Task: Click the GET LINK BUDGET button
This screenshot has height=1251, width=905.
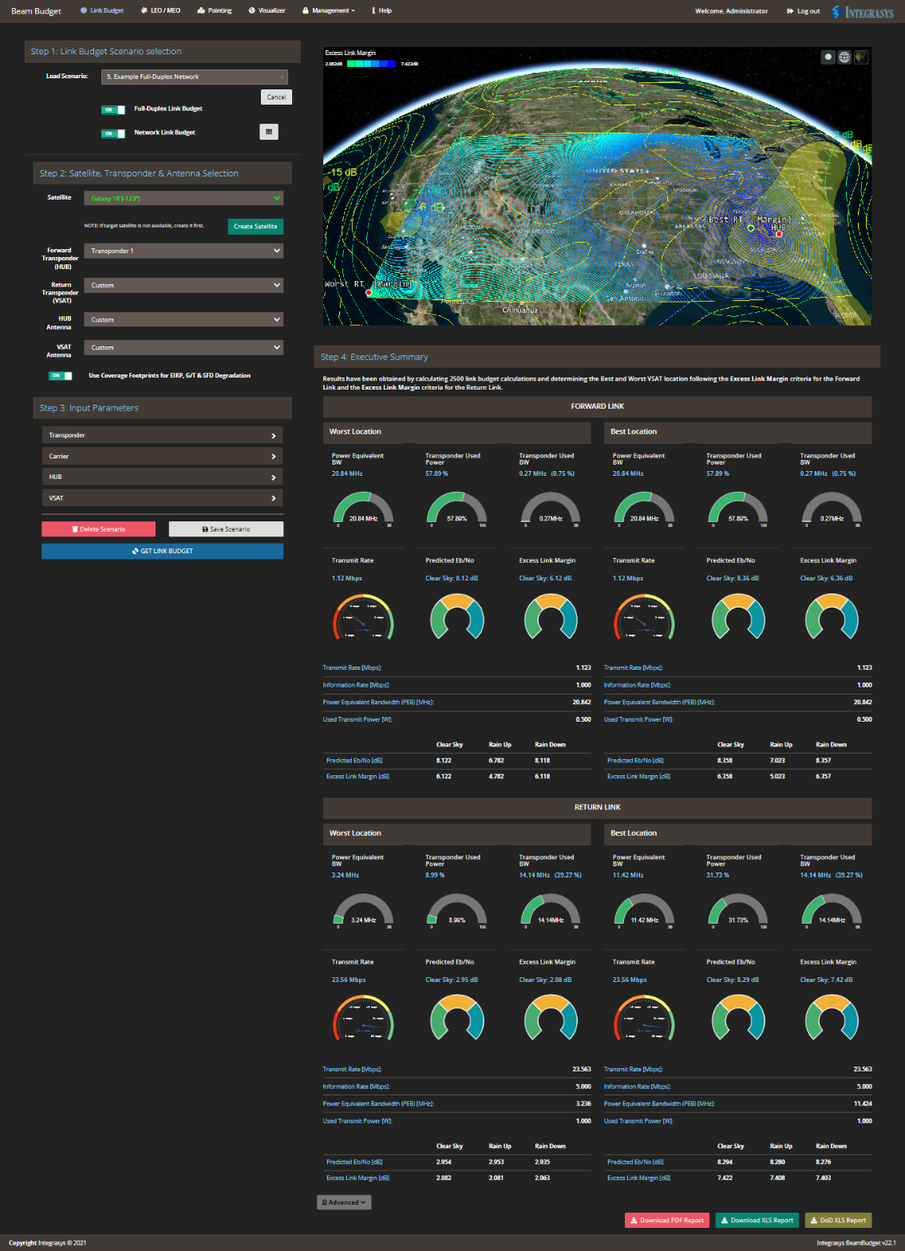Action: (163, 551)
